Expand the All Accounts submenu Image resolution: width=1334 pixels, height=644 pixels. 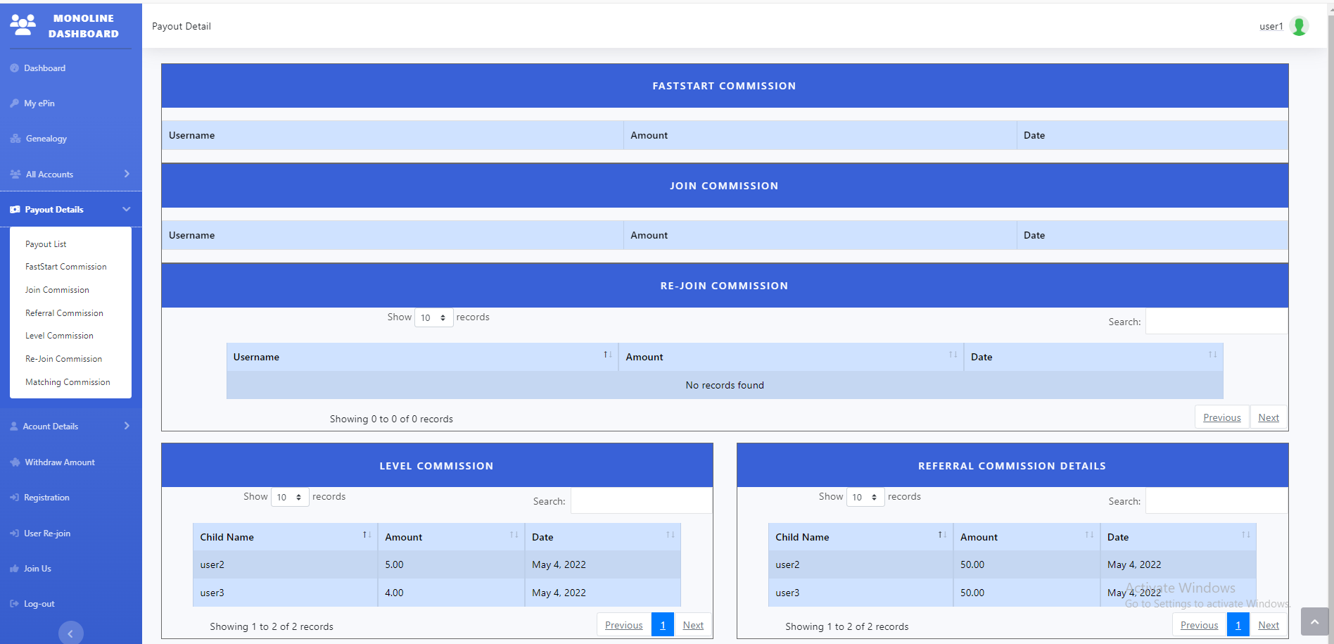(127, 174)
